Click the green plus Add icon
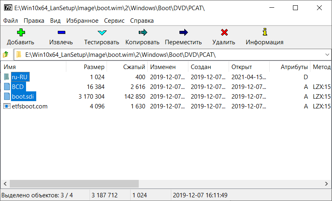 coord(21,32)
